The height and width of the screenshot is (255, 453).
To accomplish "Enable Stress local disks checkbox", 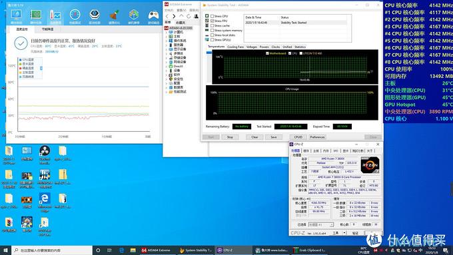I will [x=213, y=35].
